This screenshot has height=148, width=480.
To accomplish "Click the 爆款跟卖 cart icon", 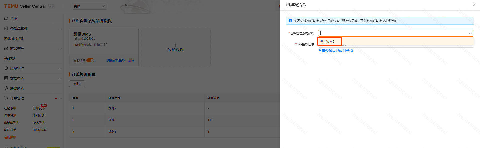I will click(6, 88).
